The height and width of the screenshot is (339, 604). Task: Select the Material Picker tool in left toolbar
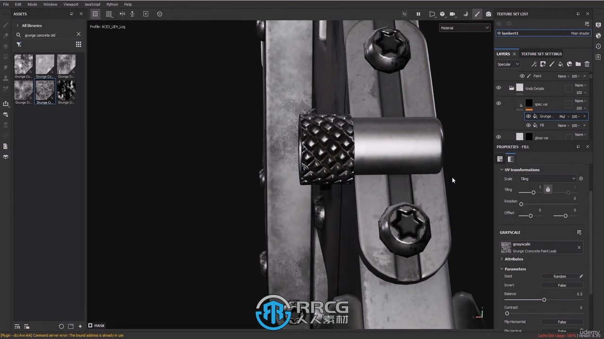pos(6,89)
